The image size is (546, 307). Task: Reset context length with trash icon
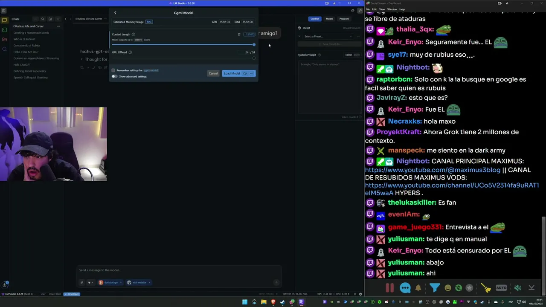point(239,35)
